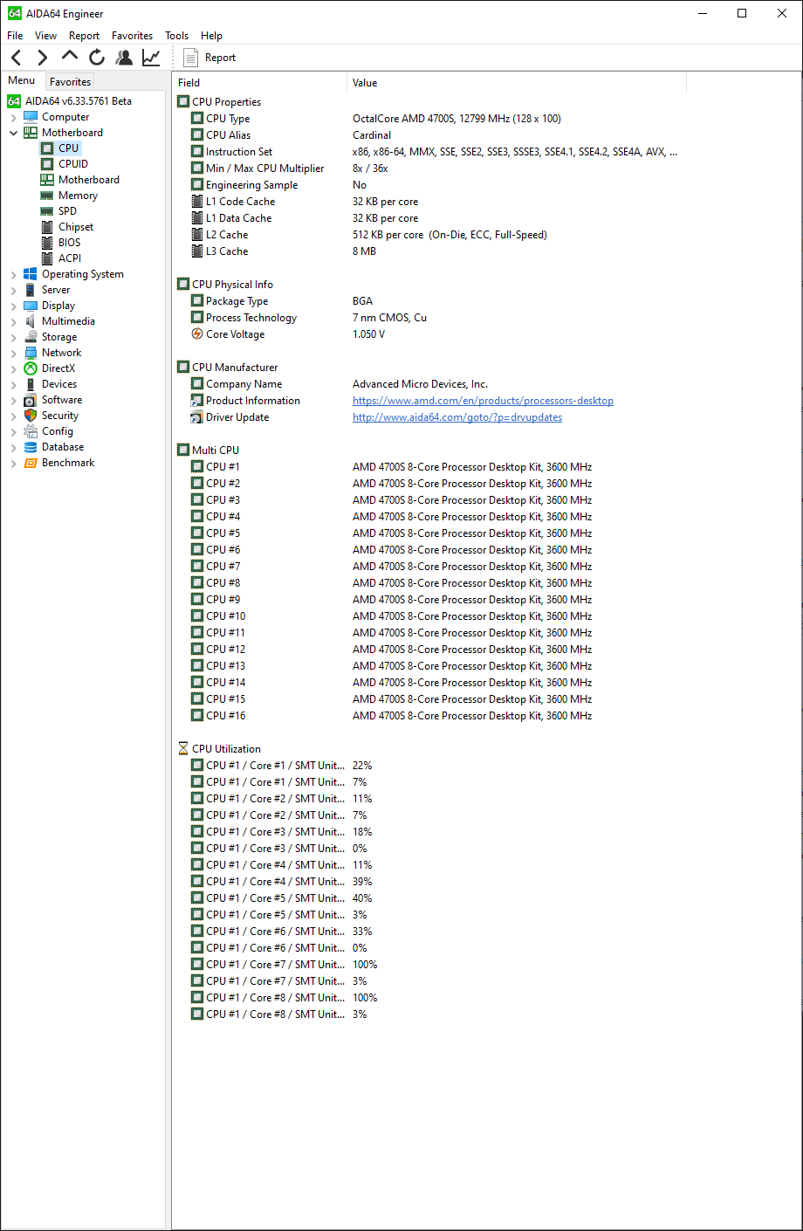The height and width of the screenshot is (1231, 803).
Task: Click the value 7 nm CMOS, Cu
Action: click(x=389, y=318)
